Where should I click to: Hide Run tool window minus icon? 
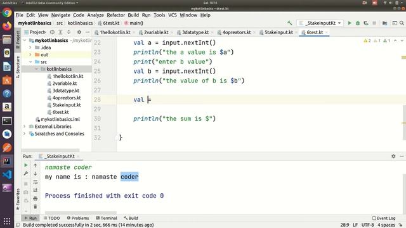(402, 156)
